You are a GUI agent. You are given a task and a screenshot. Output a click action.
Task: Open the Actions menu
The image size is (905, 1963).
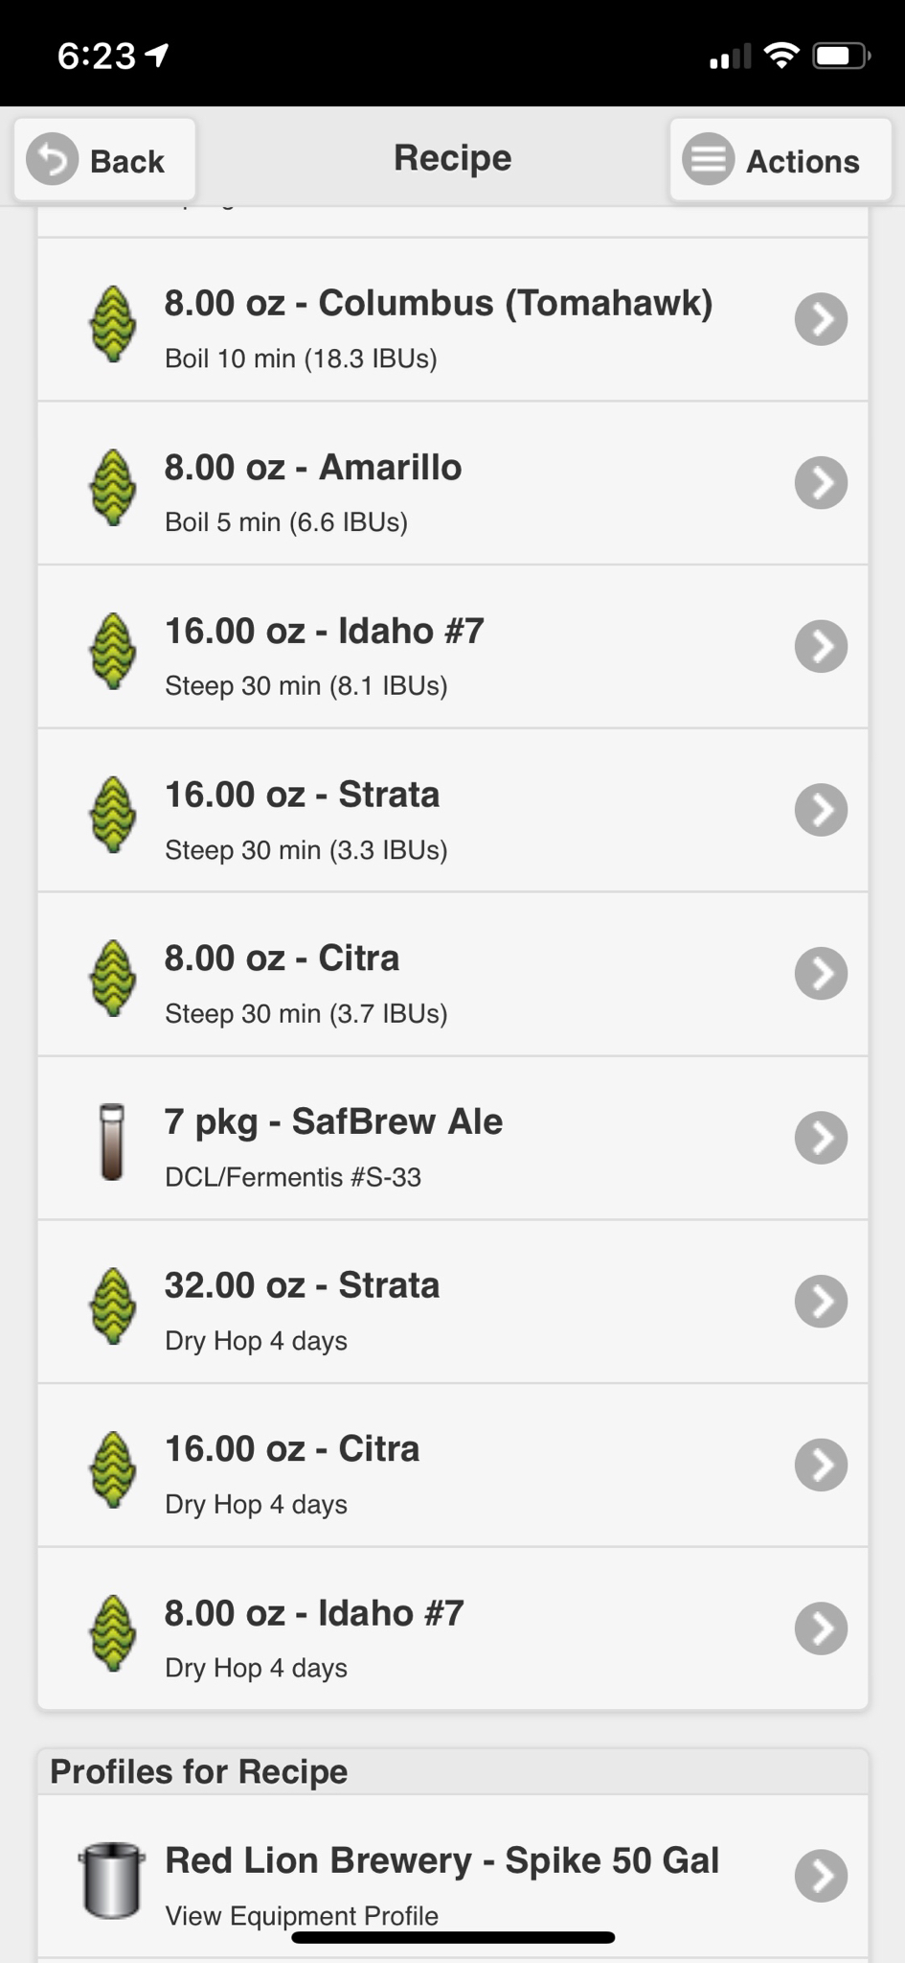click(x=781, y=160)
